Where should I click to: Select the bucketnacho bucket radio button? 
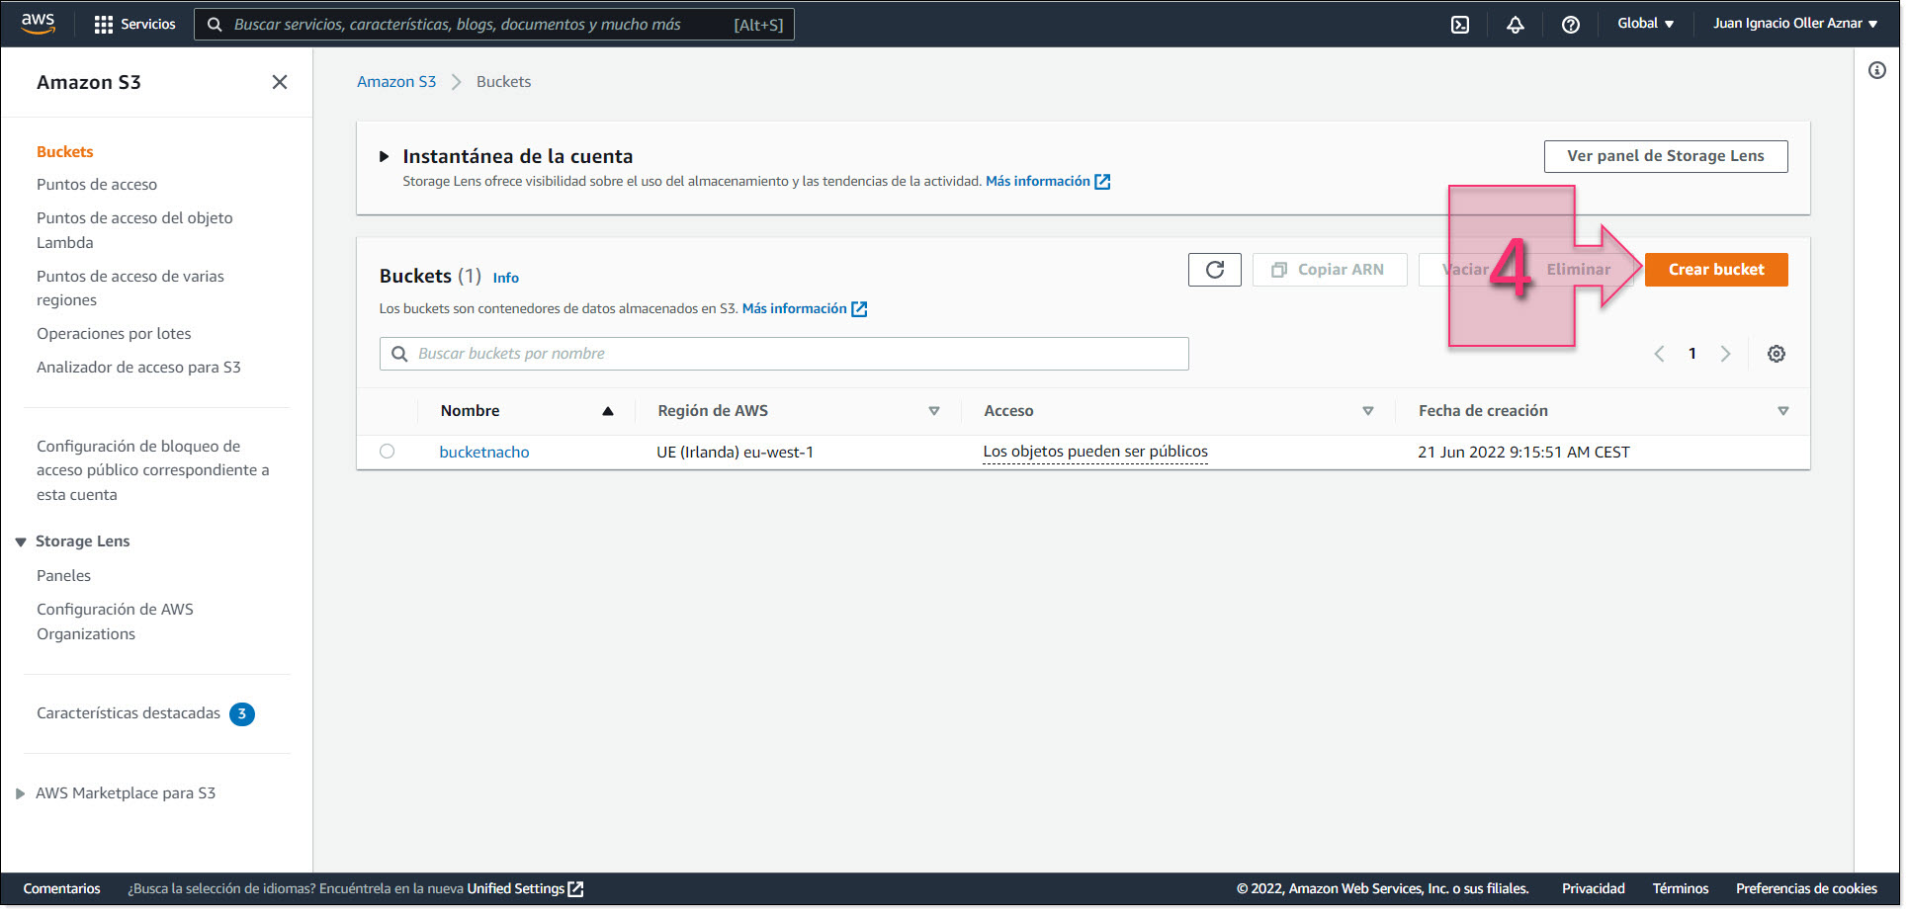pyautogui.click(x=387, y=451)
